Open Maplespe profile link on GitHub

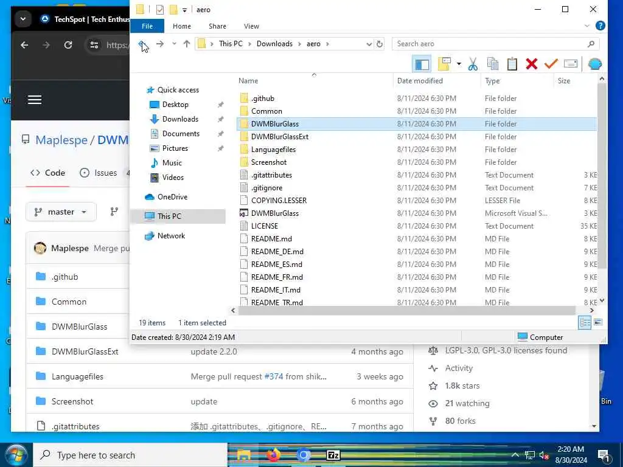[61, 140]
